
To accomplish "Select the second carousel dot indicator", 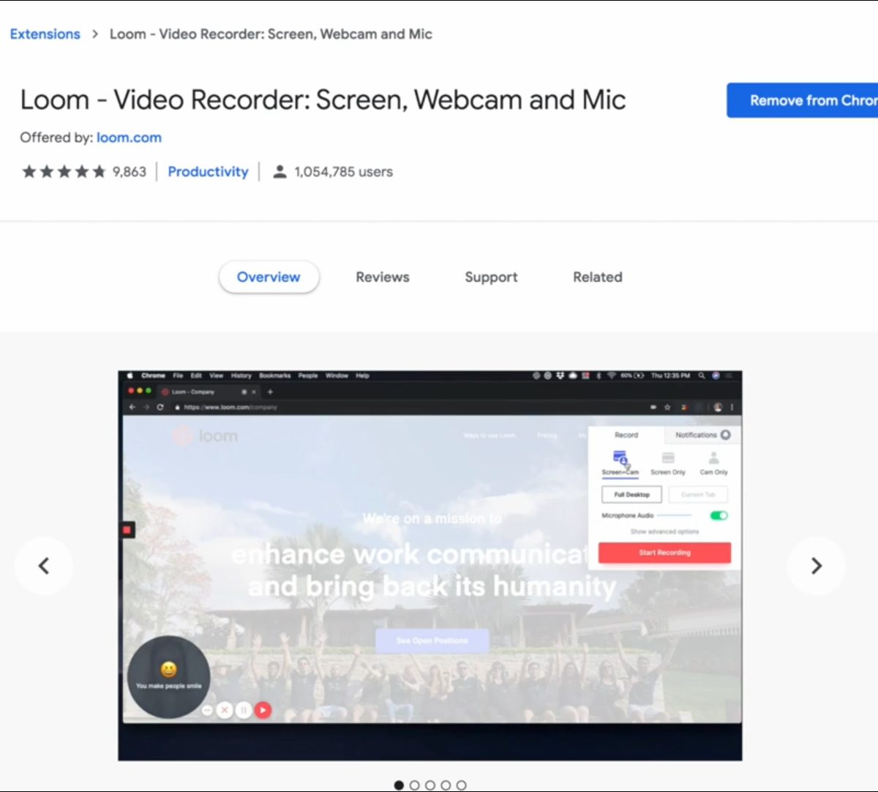I will coord(415,785).
